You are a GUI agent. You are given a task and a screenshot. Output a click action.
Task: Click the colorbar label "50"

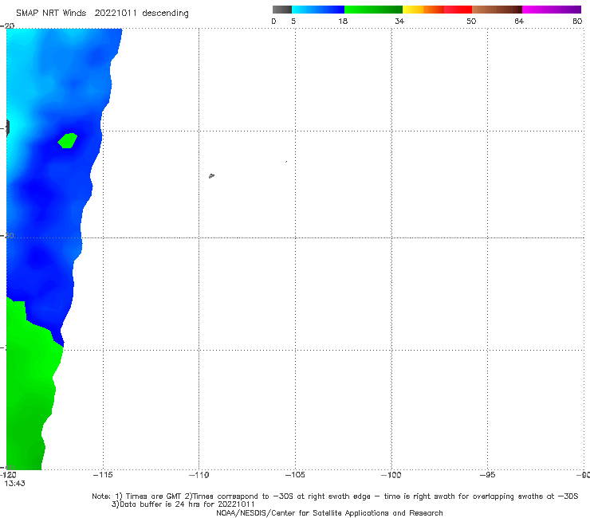[471, 21]
